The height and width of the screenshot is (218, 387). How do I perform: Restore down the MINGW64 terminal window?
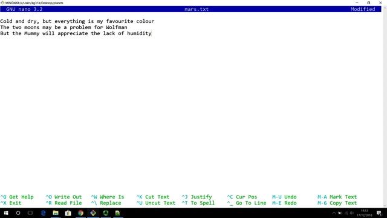369,2
